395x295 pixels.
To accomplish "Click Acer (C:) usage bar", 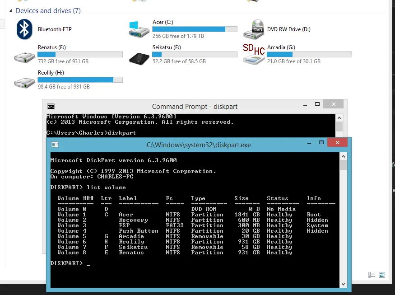I will (x=195, y=29).
